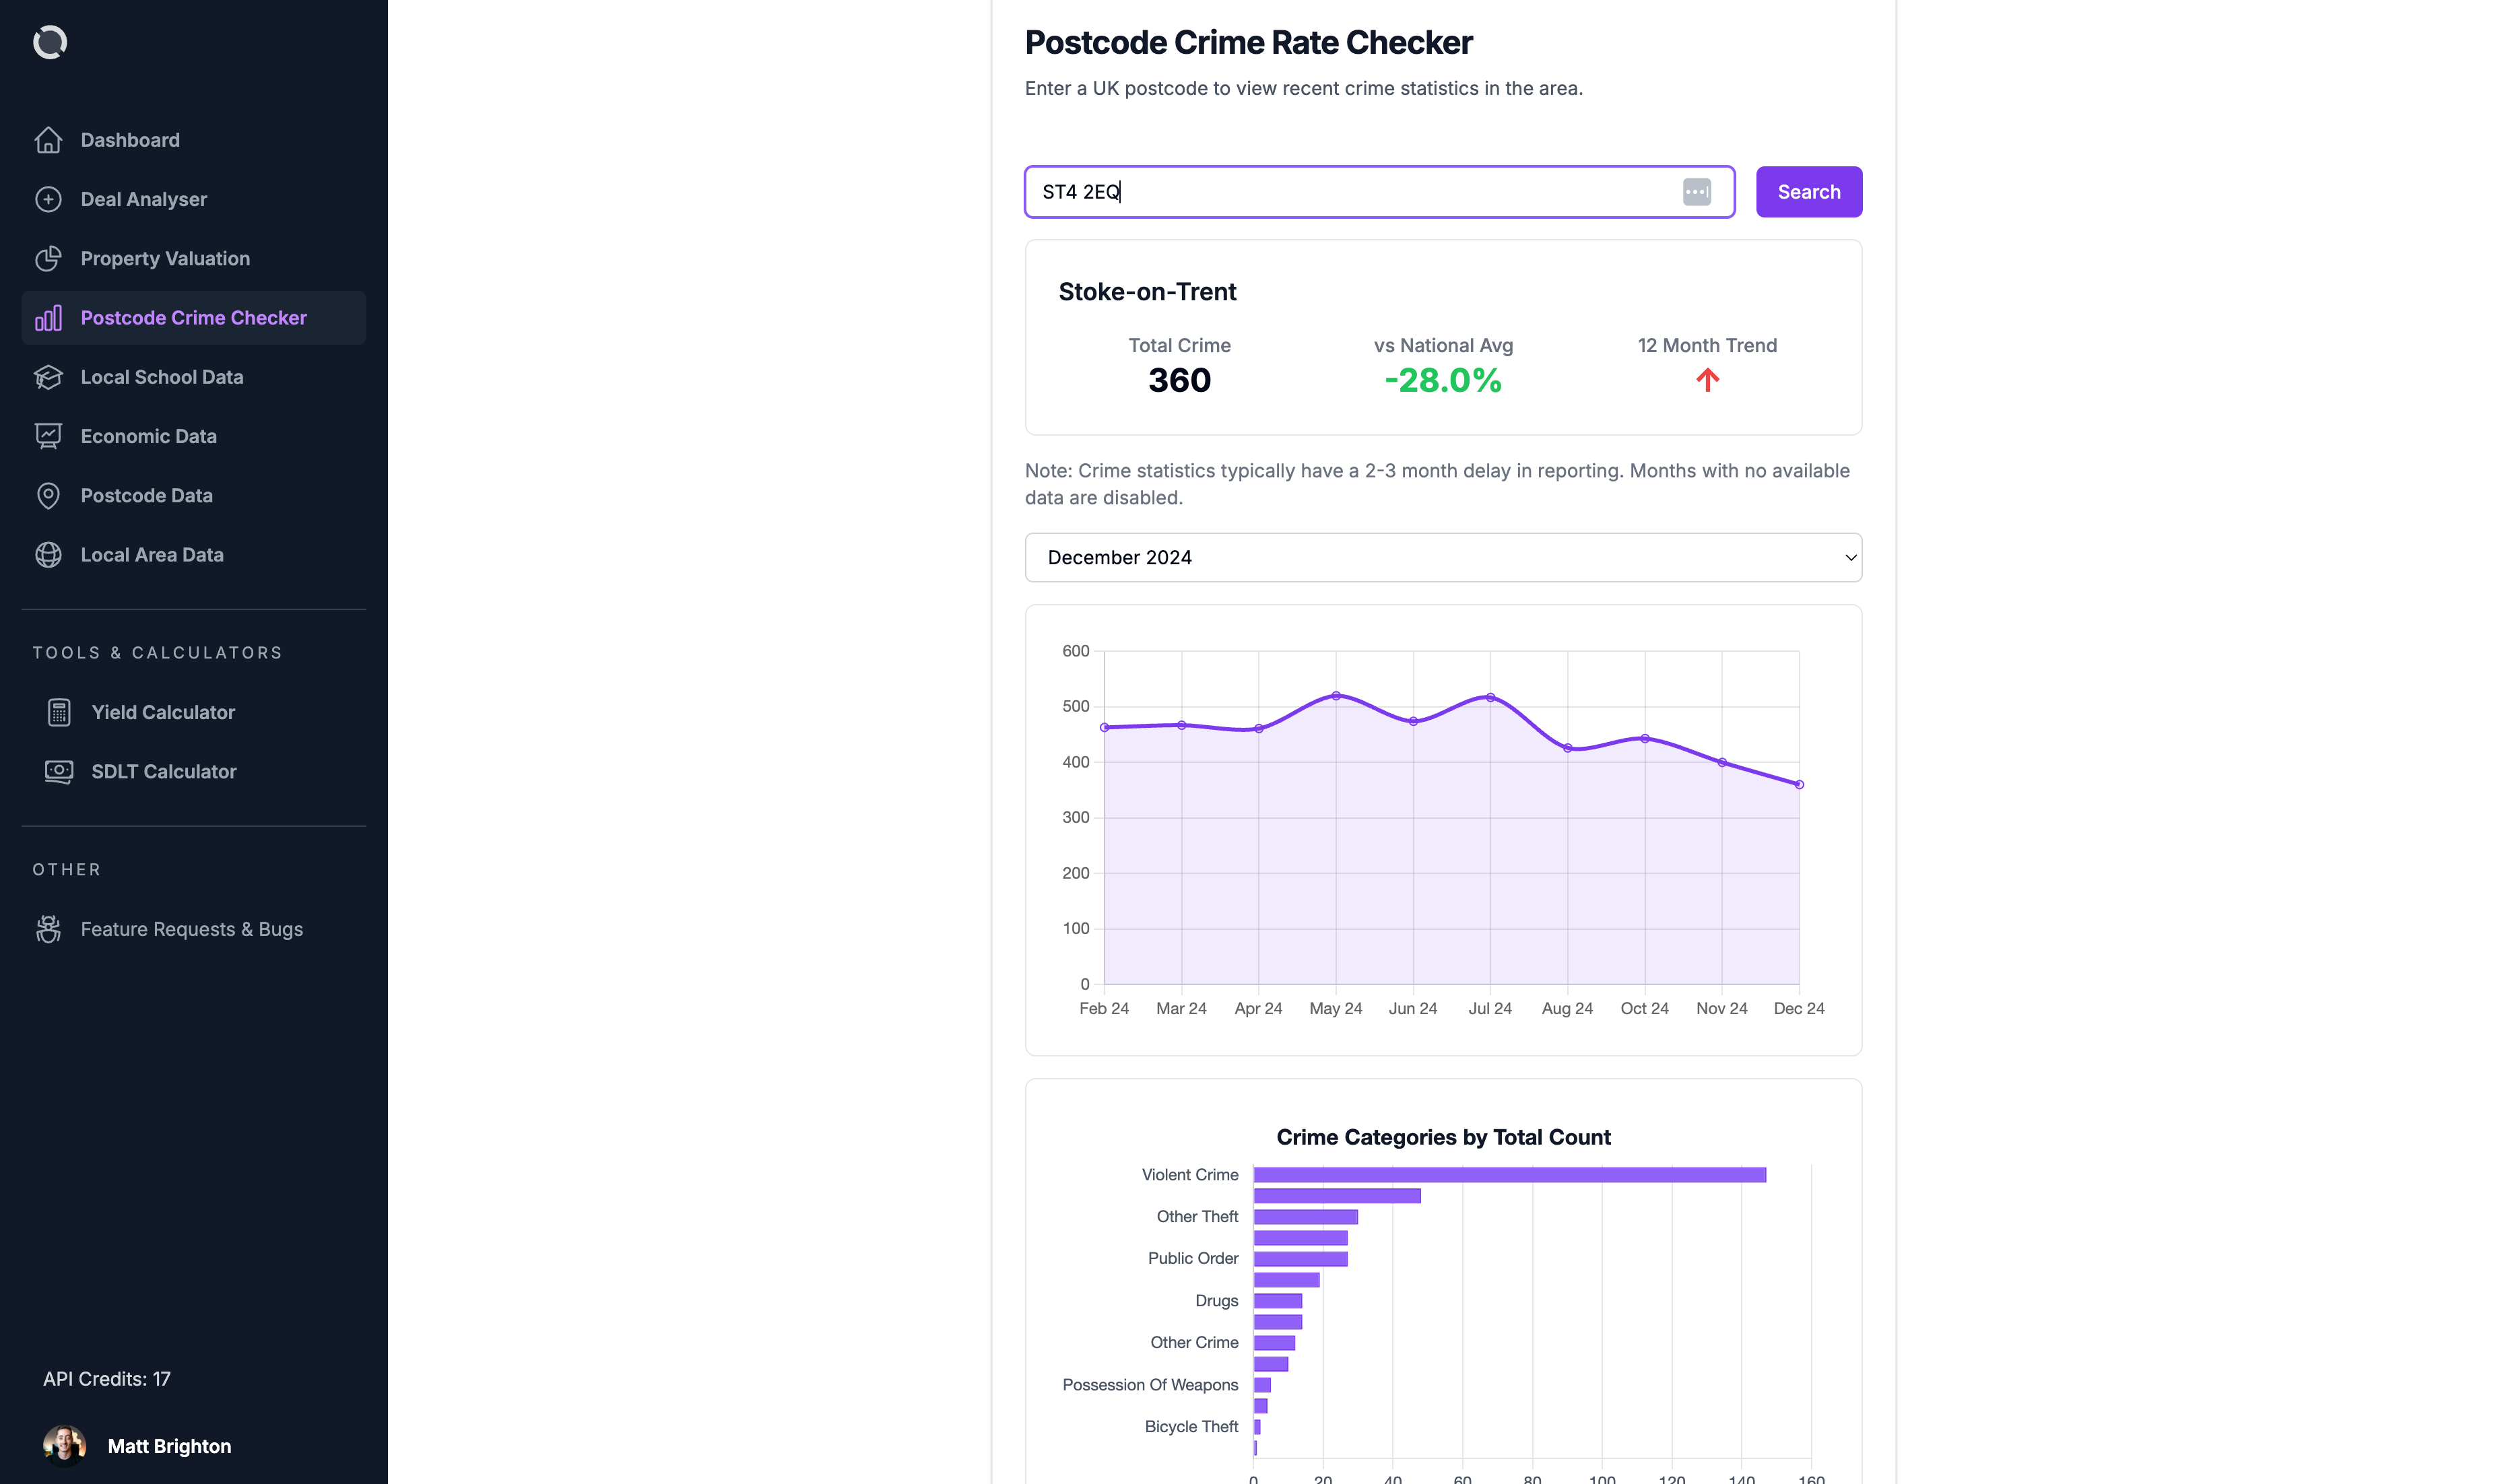Open the SDLT Calculator tool

(x=164, y=772)
